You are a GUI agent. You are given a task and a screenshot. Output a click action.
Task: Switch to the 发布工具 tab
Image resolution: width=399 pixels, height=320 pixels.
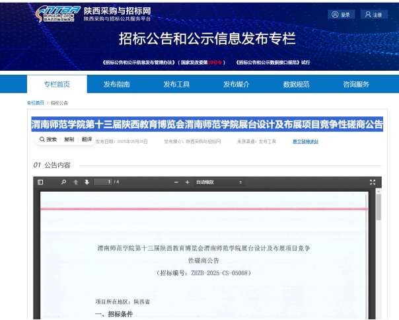click(x=176, y=84)
